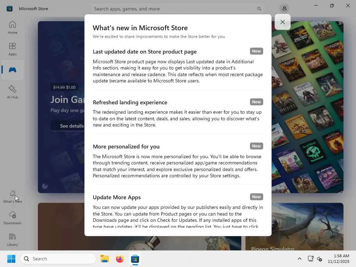Click the banner loading spinner icon
The width and height of the screenshot is (356, 267).
pyautogui.click(x=45, y=186)
